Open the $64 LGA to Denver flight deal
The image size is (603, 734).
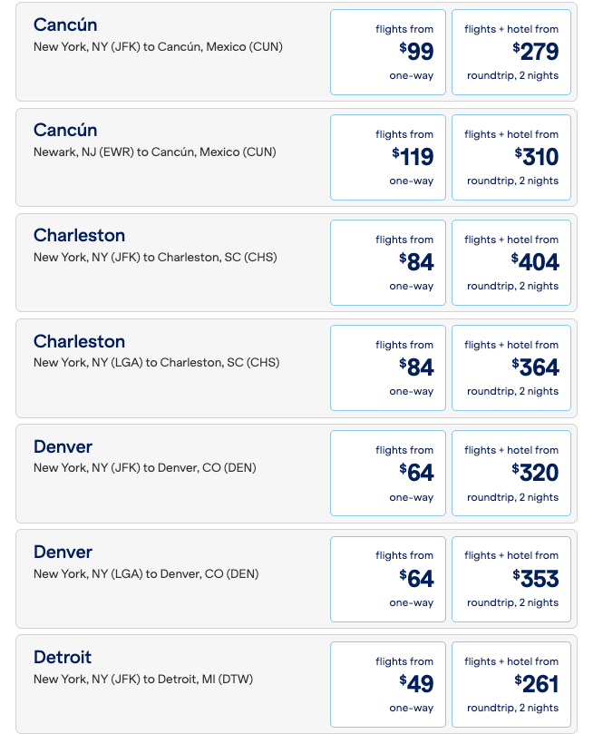pyautogui.click(x=387, y=579)
